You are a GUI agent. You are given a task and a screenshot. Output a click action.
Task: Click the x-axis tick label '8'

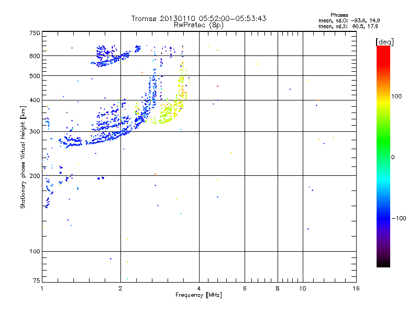click(x=278, y=288)
